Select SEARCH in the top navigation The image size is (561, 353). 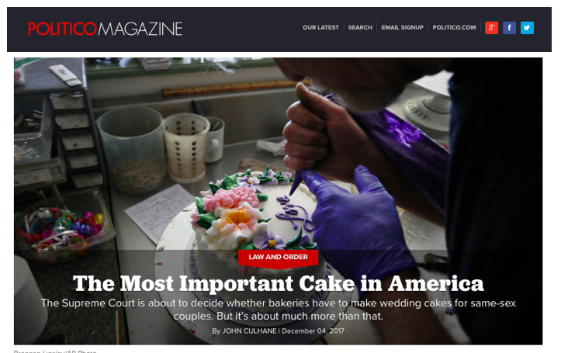pos(360,27)
